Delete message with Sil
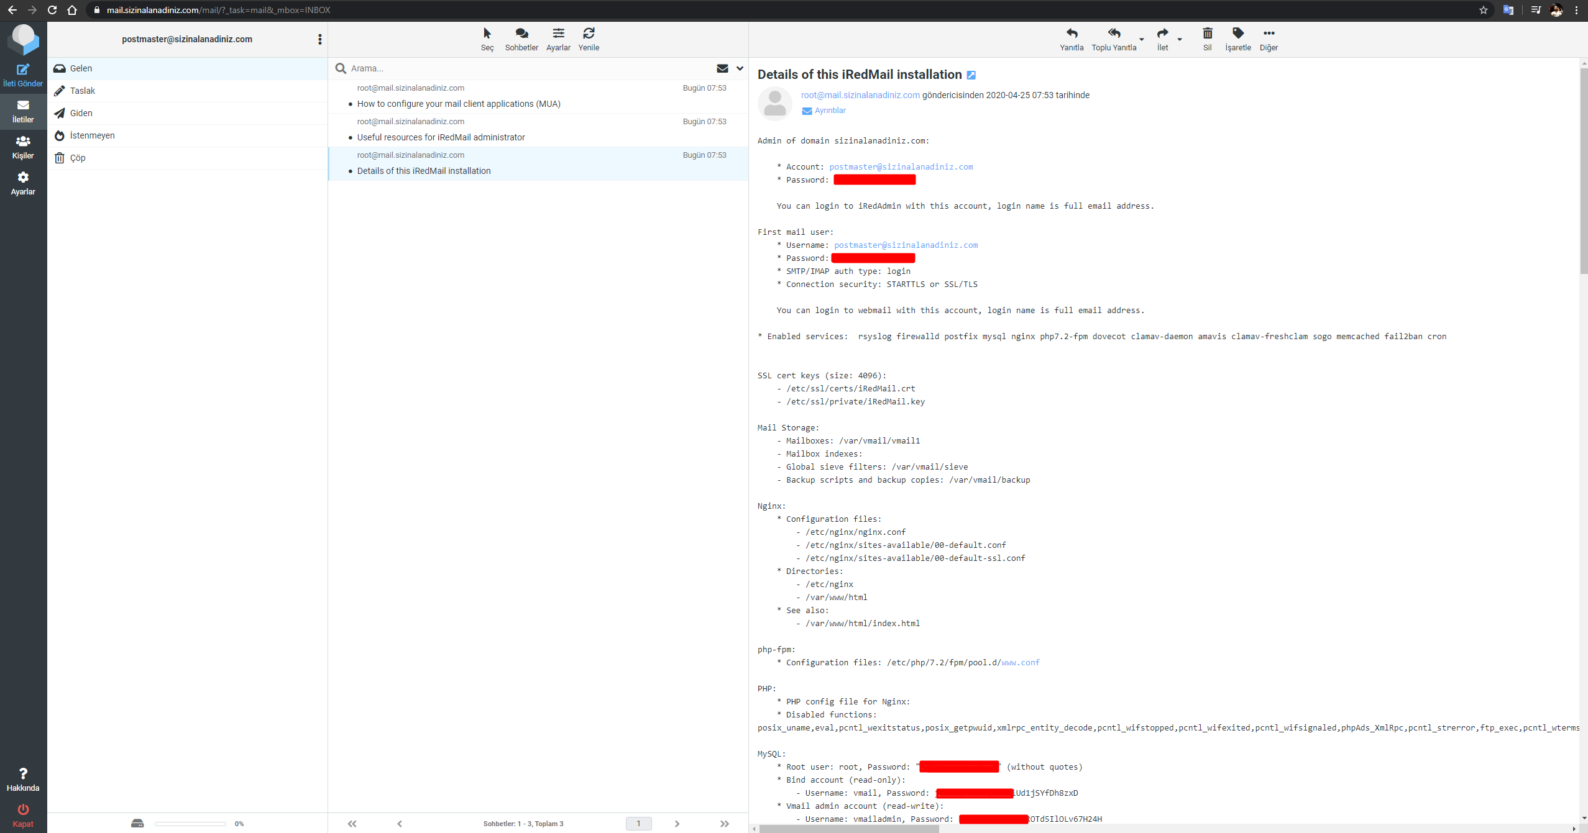The image size is (1588, 833). point(1207,39)
